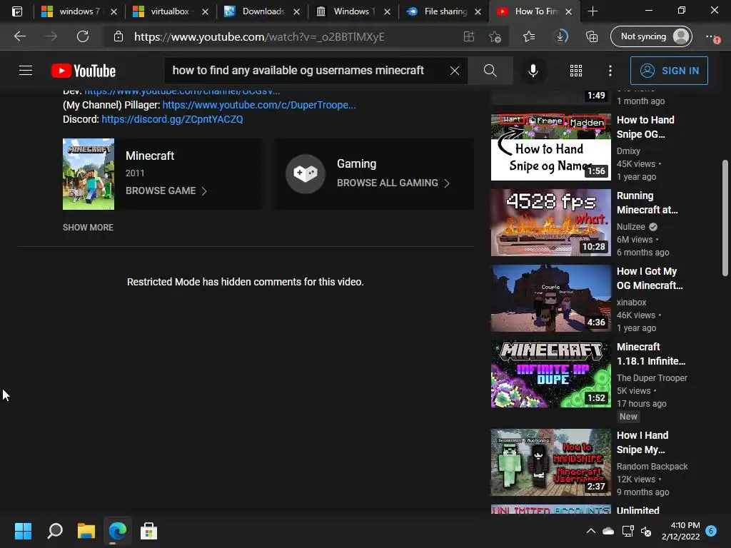Open the Not syncing profile button
The width and height of the screenshot is (731, 548).
tap(651, 36)
